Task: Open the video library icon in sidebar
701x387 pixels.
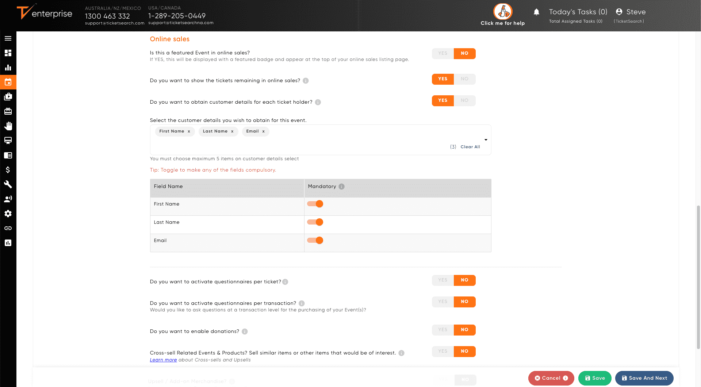Action: (x=8, y=97)
